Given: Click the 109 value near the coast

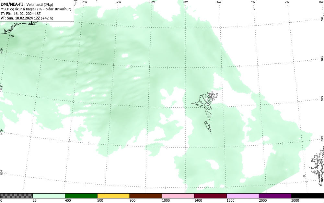Looking at the screenshot, I should tap(11, 36).
